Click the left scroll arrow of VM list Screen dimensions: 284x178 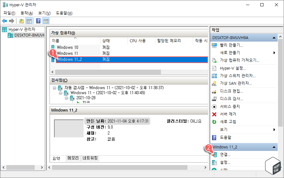[x=52, y=72]
